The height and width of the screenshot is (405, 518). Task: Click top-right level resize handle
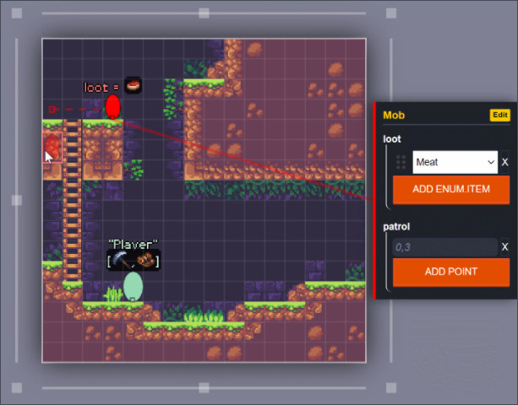tap(391, 13)
